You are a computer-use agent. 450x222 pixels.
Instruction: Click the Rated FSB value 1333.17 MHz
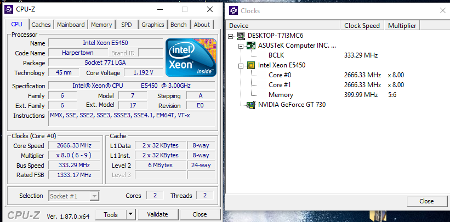pos(74,175)
